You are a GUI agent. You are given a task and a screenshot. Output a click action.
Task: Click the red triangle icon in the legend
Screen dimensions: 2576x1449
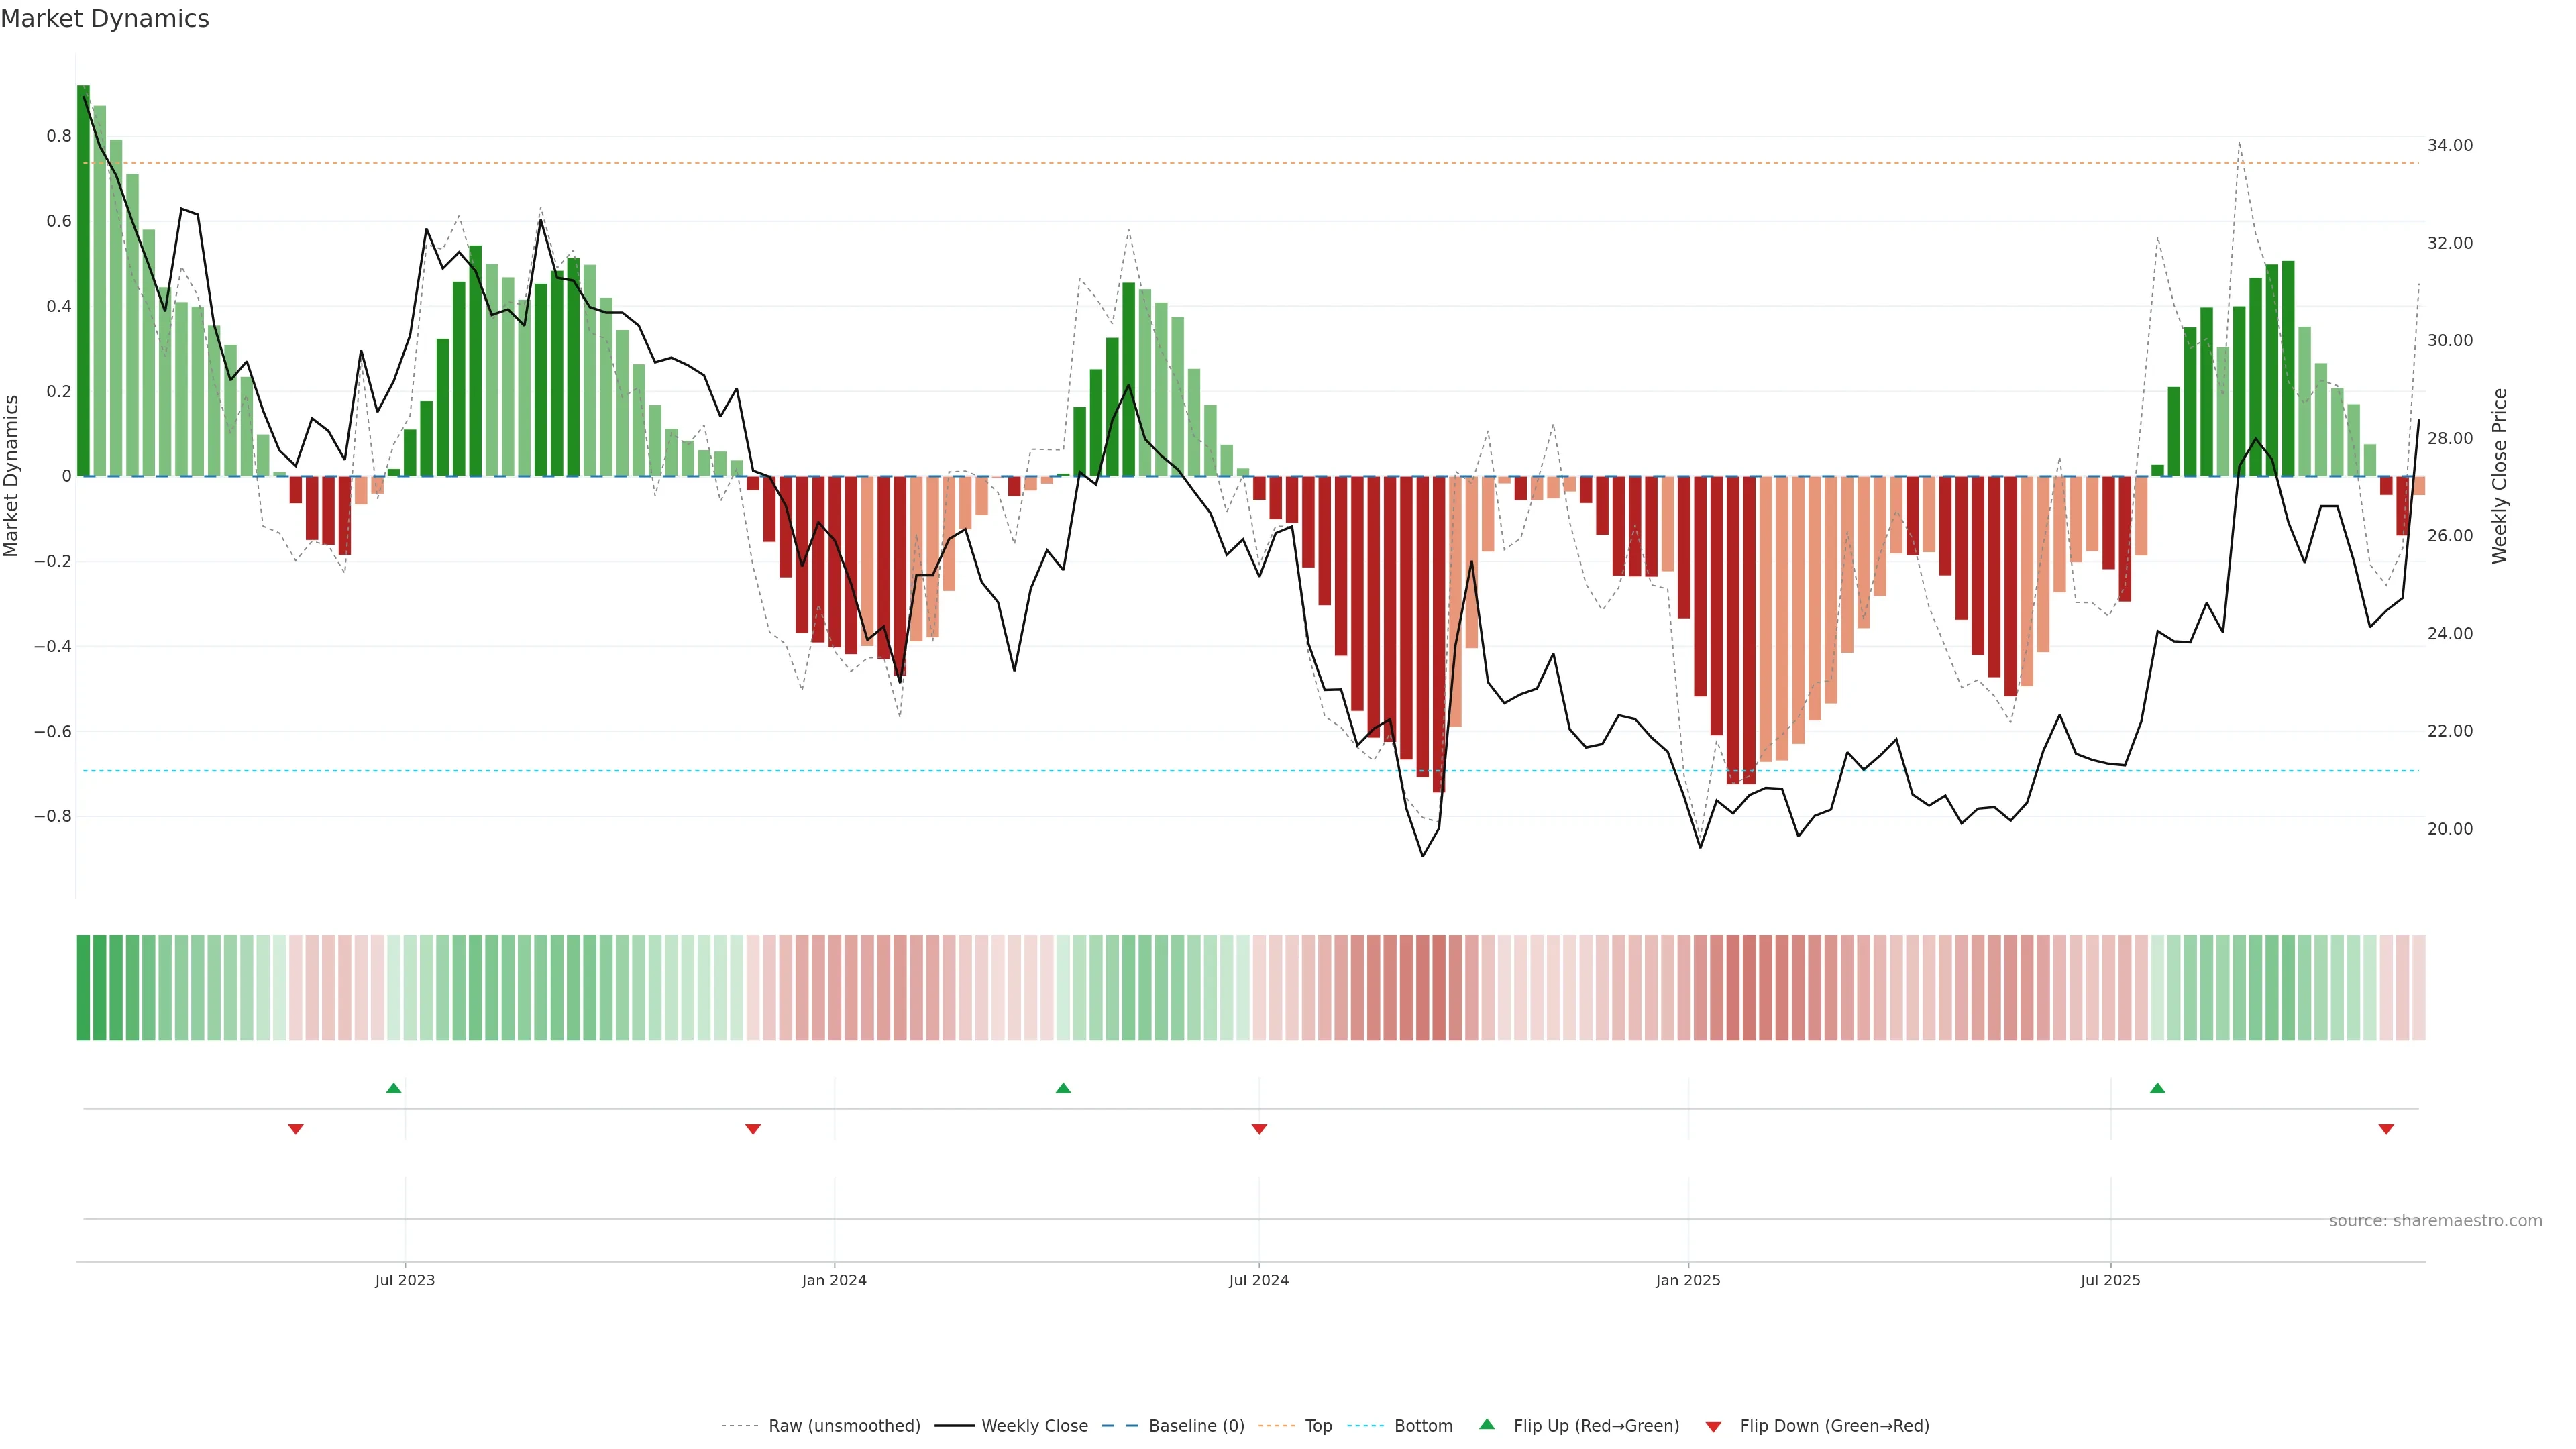pos(1713,1426)
